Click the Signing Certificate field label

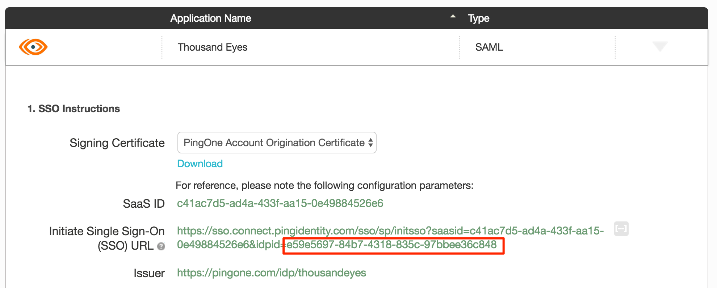coord(117,143)
